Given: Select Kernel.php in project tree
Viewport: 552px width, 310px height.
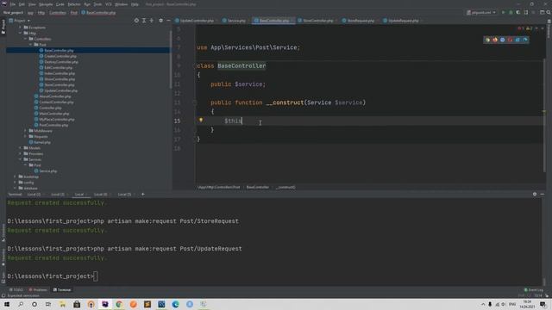Looking at the screenshot, I should click(40, 142).
